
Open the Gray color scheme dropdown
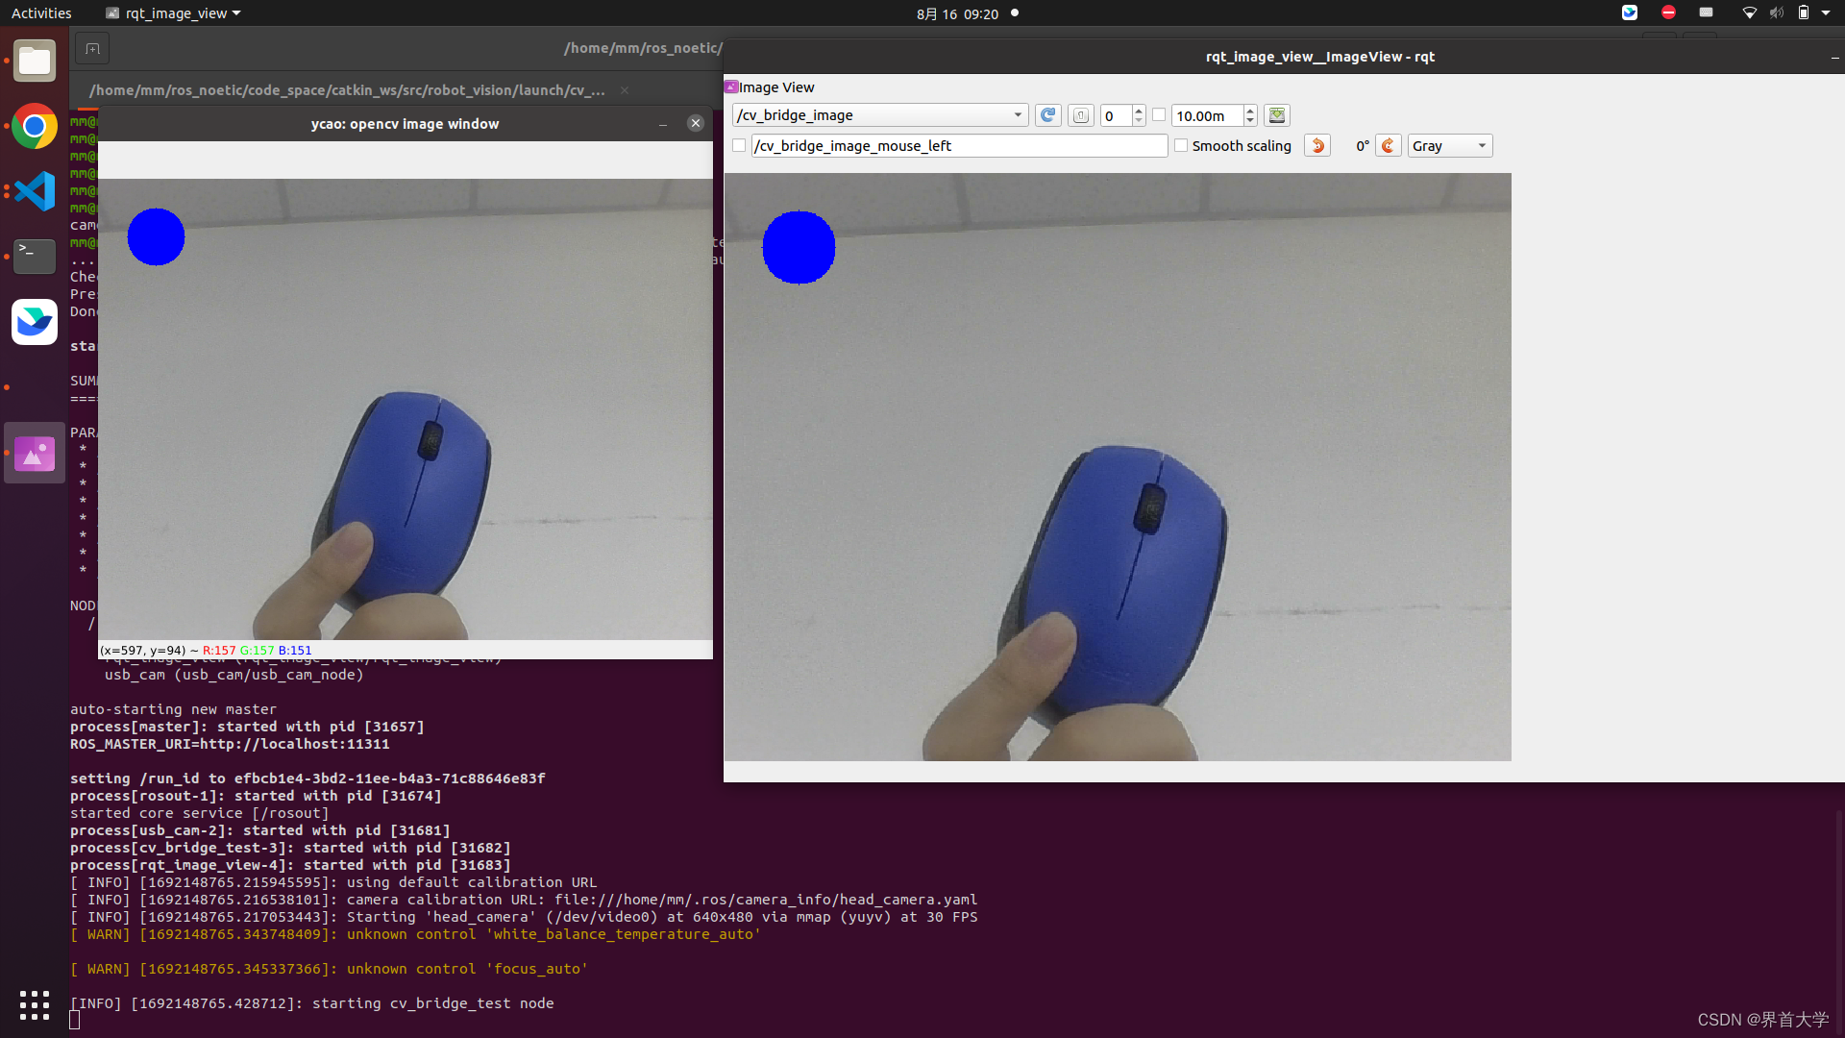1449,146
